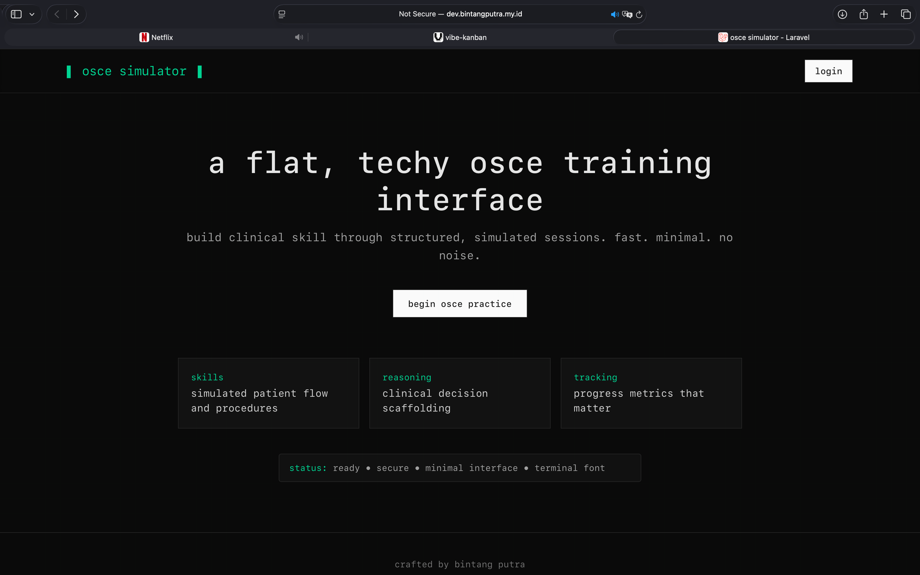
Task: Toggle the Safari sidebar icon
Action: point(16,14)
